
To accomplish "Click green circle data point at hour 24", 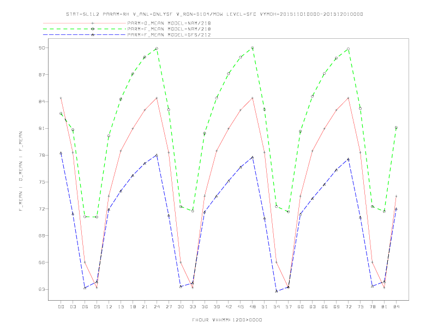I will (x=157, y=49).
